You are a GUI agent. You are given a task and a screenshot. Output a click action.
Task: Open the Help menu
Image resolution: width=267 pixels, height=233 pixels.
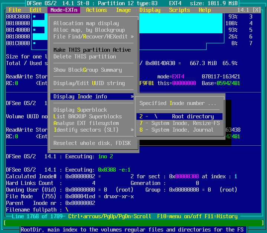coord(205,10)
